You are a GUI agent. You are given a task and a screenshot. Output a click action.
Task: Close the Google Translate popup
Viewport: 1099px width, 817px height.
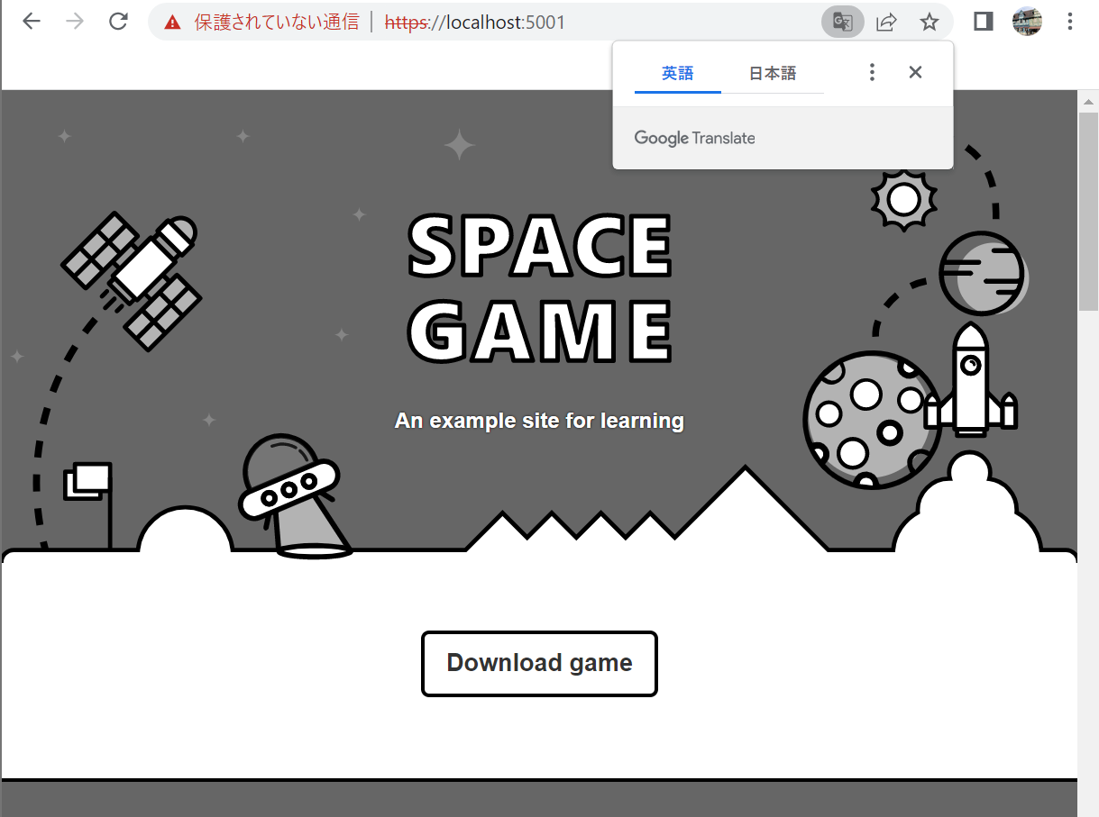point(915,72)
